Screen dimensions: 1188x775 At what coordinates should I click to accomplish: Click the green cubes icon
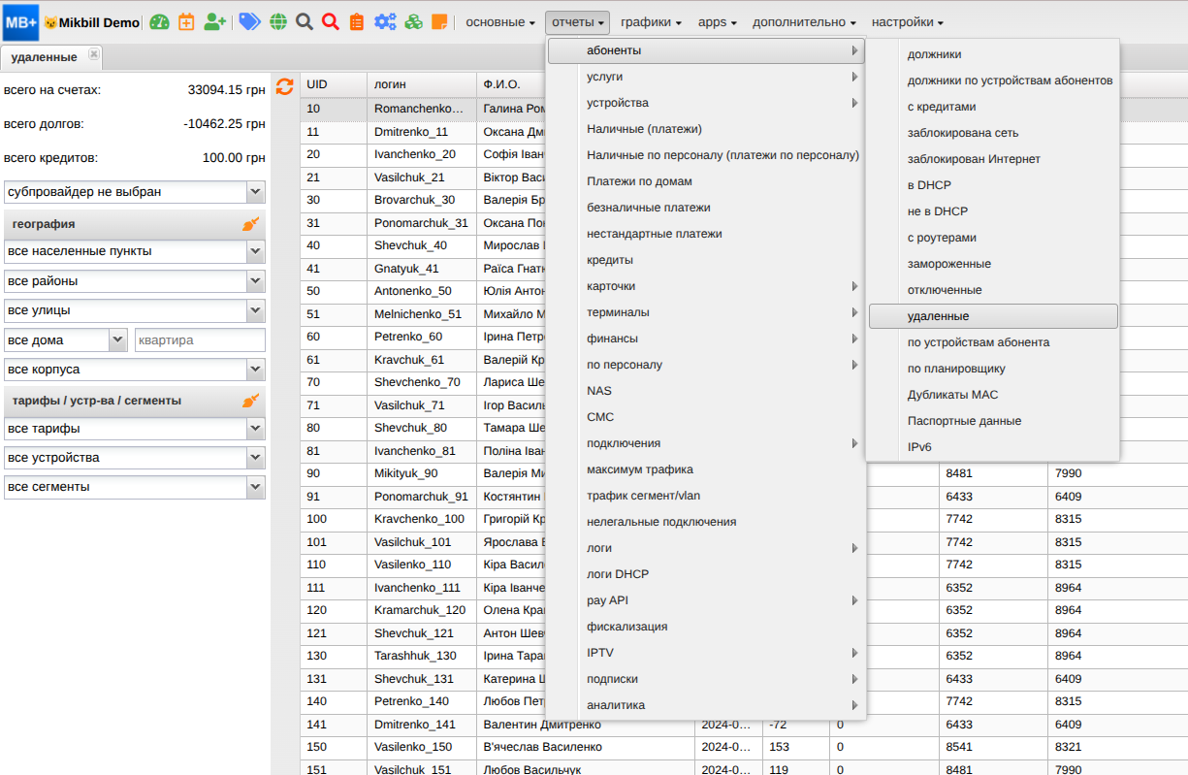point(414,21)
